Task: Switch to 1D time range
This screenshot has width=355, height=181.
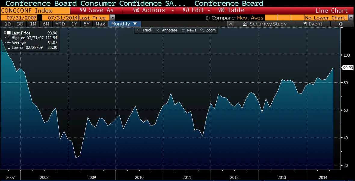Action: [x=8, y=24]
